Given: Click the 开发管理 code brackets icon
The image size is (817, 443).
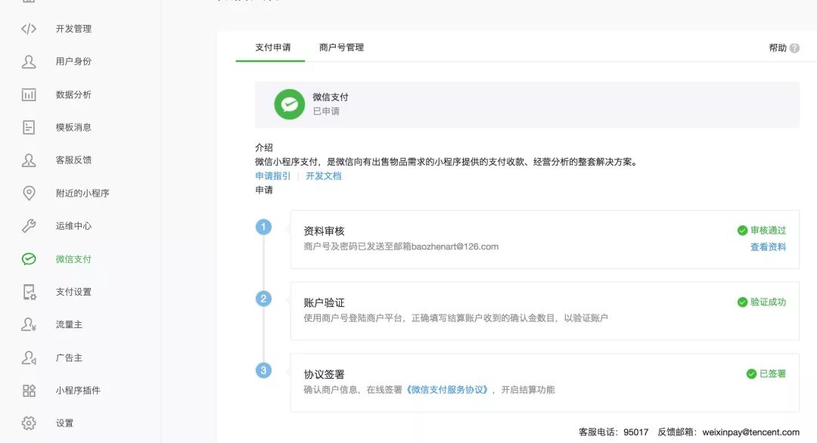Looking at the screenshot, I should pos(29,29).
